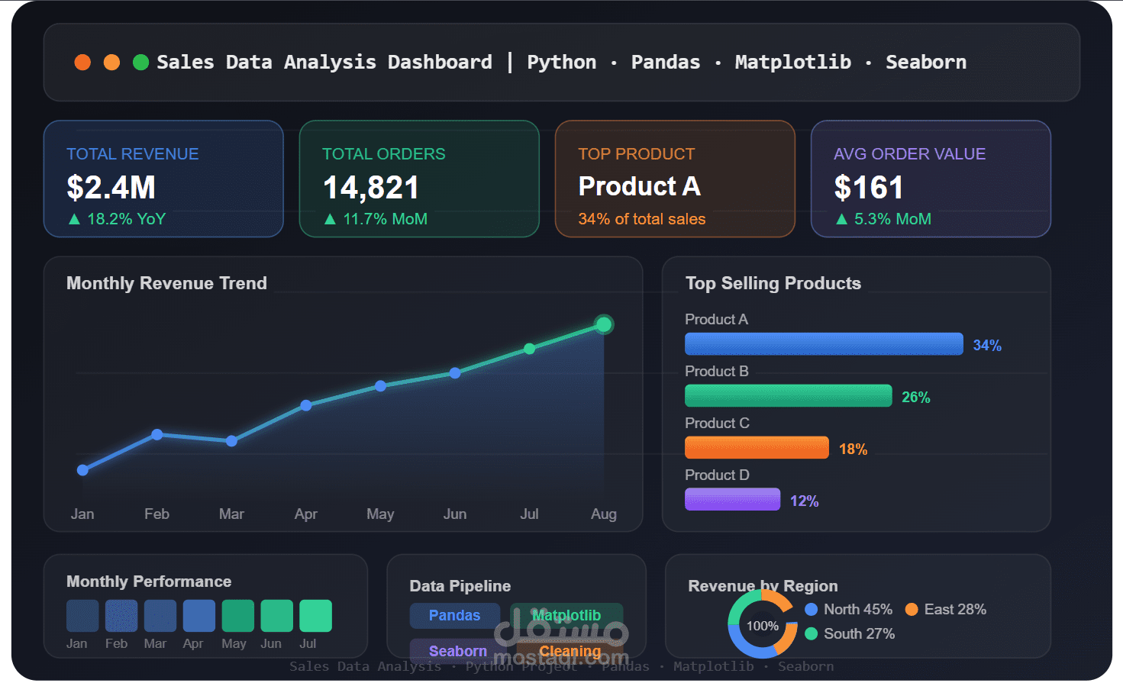Click the 12% label beside Product D

(x=805, y=501)
